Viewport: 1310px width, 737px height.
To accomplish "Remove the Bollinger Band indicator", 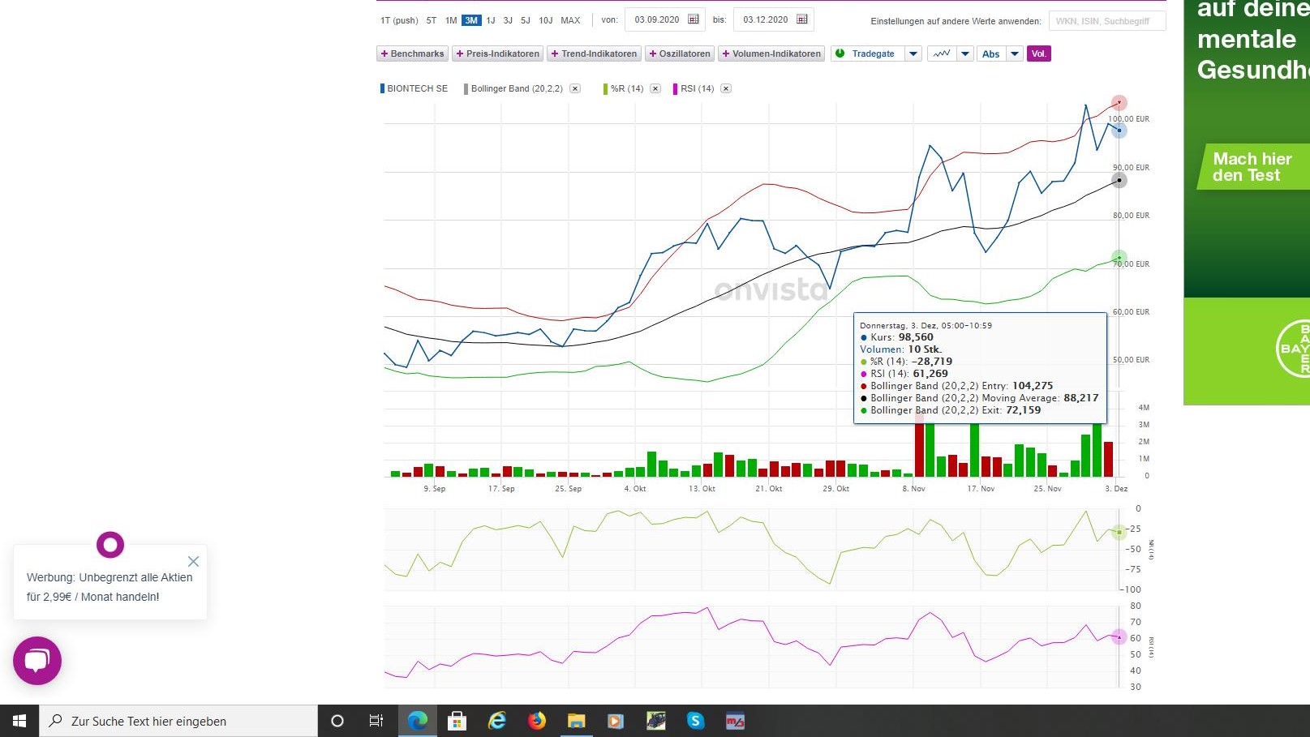I will tap(575, 88).
